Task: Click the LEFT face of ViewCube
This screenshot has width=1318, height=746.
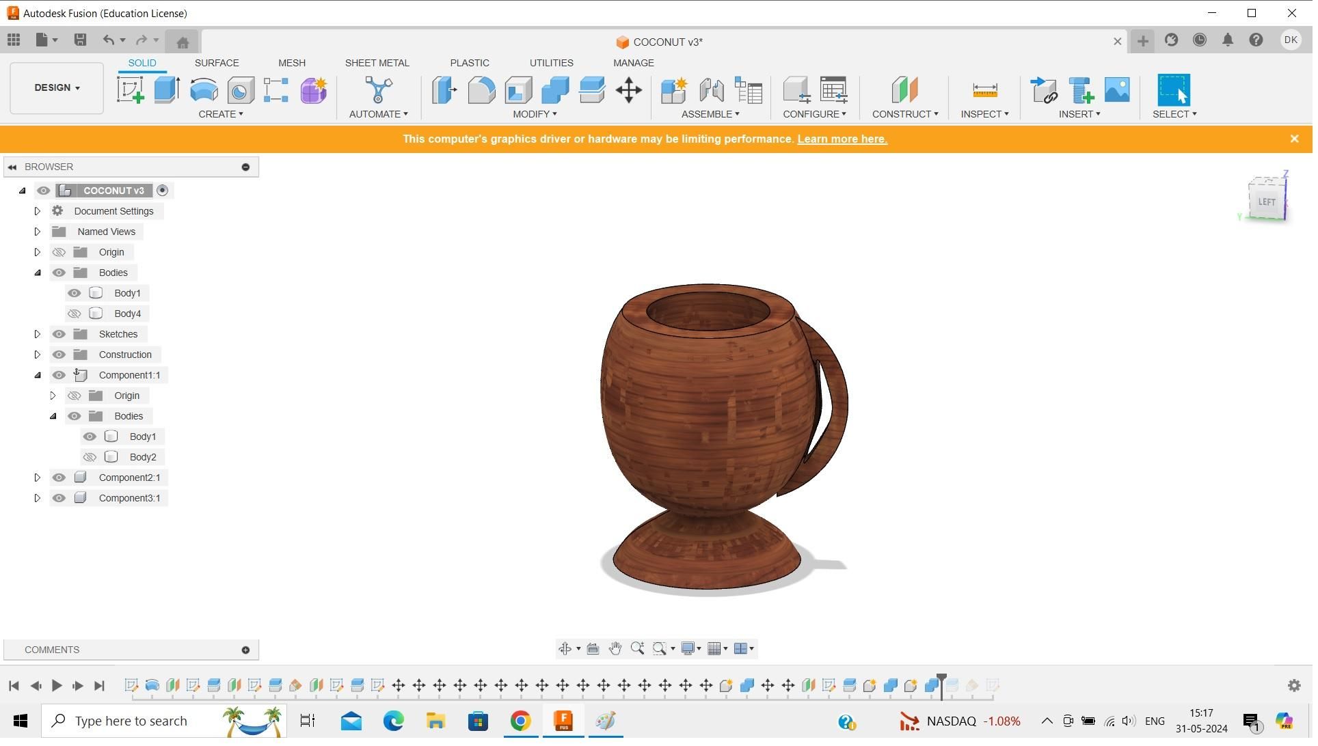Action: point(1267,202)
